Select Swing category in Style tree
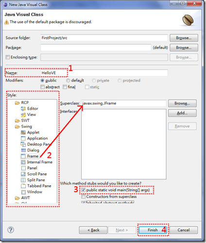 point(27,127)
